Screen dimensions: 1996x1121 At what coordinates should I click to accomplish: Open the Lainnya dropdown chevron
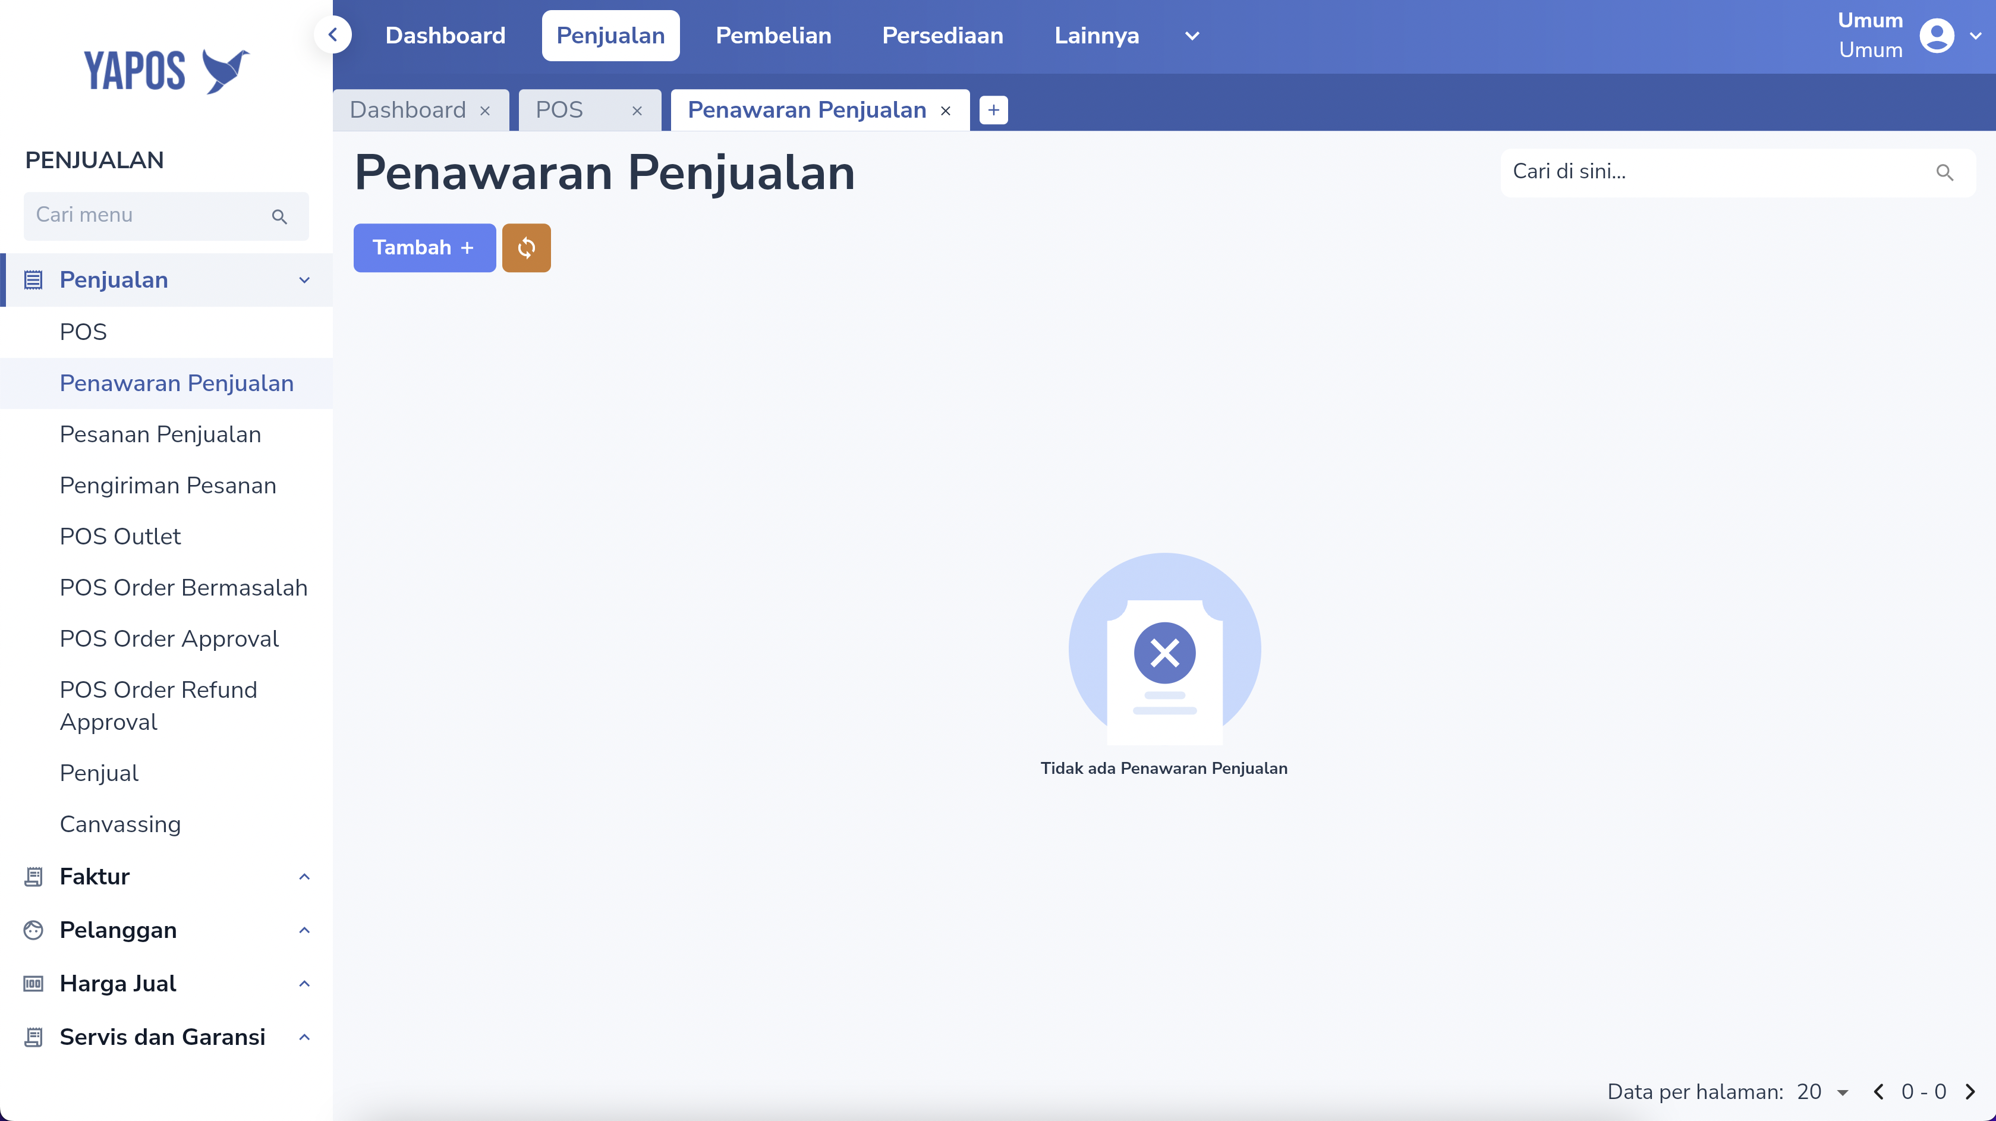[1192, 36]
